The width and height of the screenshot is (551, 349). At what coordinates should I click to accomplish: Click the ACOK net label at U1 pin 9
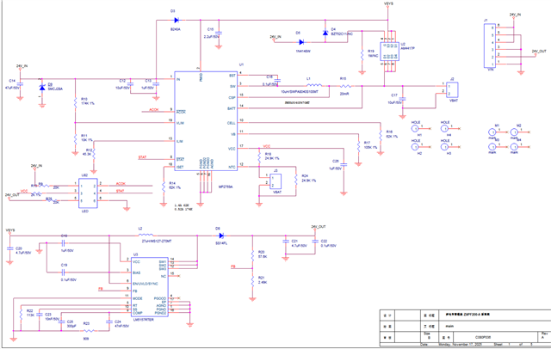click(154, 110)
